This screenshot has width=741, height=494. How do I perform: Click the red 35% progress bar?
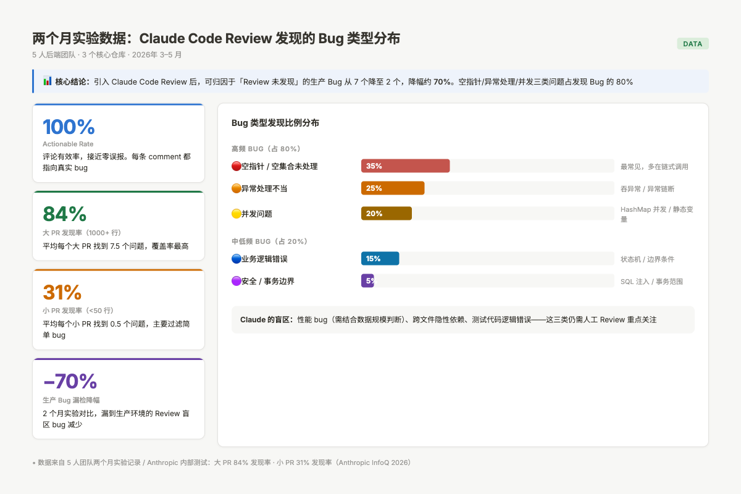click(x=405, y=166)
